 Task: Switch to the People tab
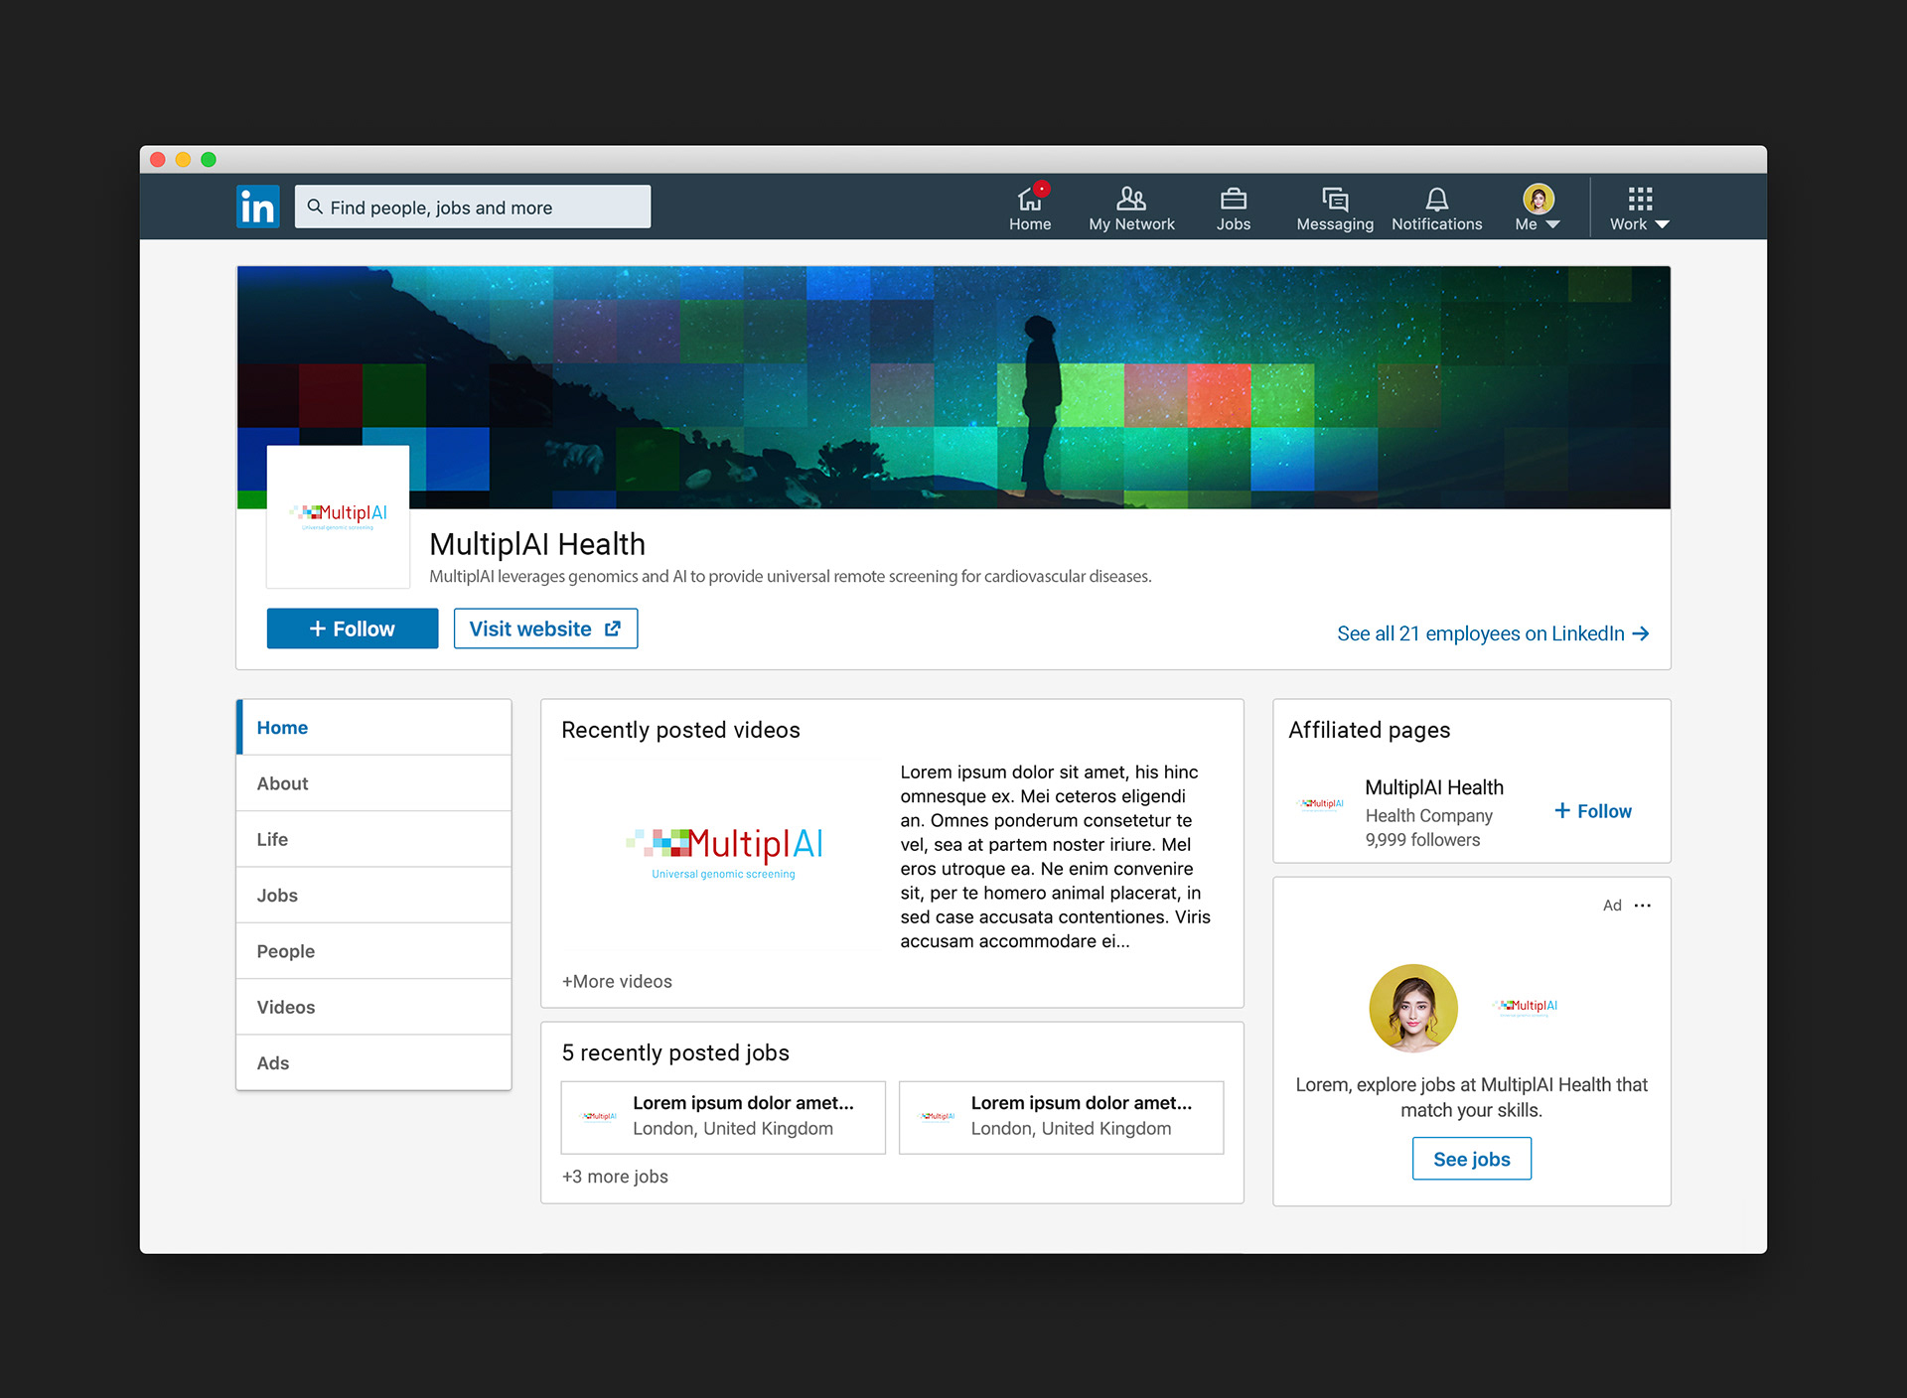coord(286,951)
